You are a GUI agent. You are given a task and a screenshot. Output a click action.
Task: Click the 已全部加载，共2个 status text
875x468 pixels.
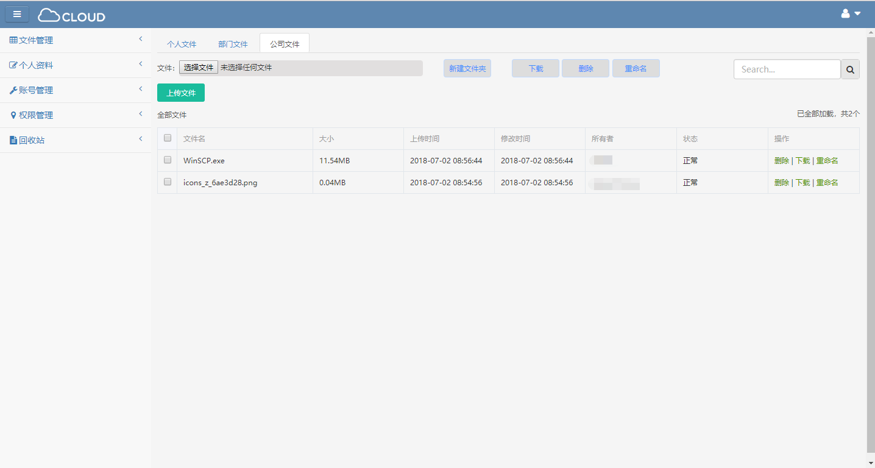pos(829,114)
